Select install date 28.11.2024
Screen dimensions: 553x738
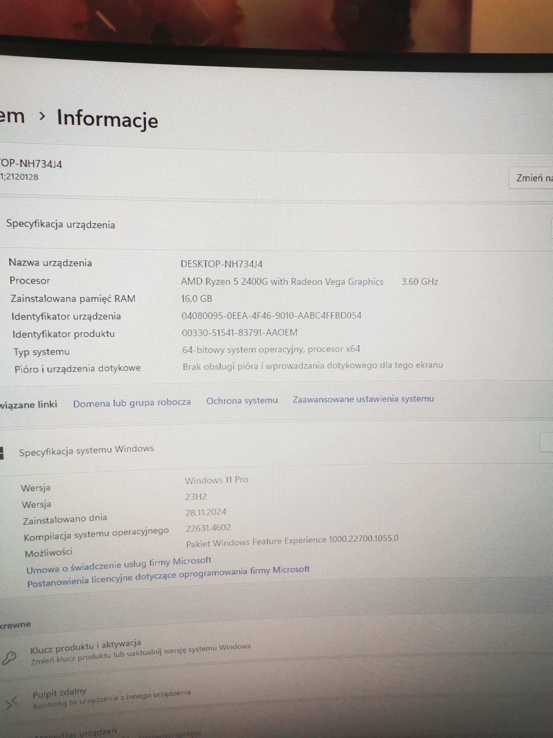pyautogui.click(x=206, y=512)
